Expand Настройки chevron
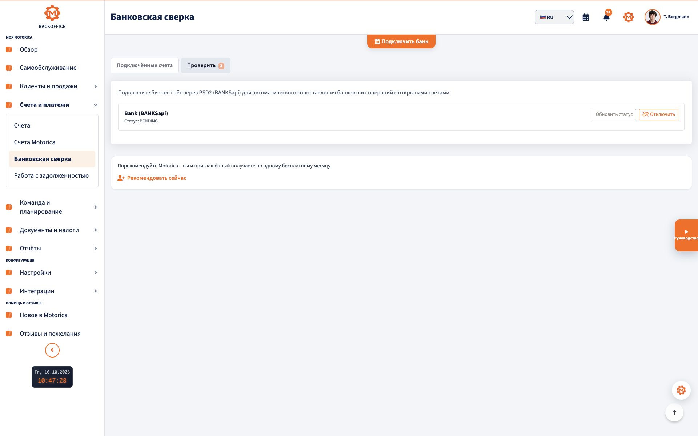The width and height of the screenshot is (698, 436). pos(96,272)
